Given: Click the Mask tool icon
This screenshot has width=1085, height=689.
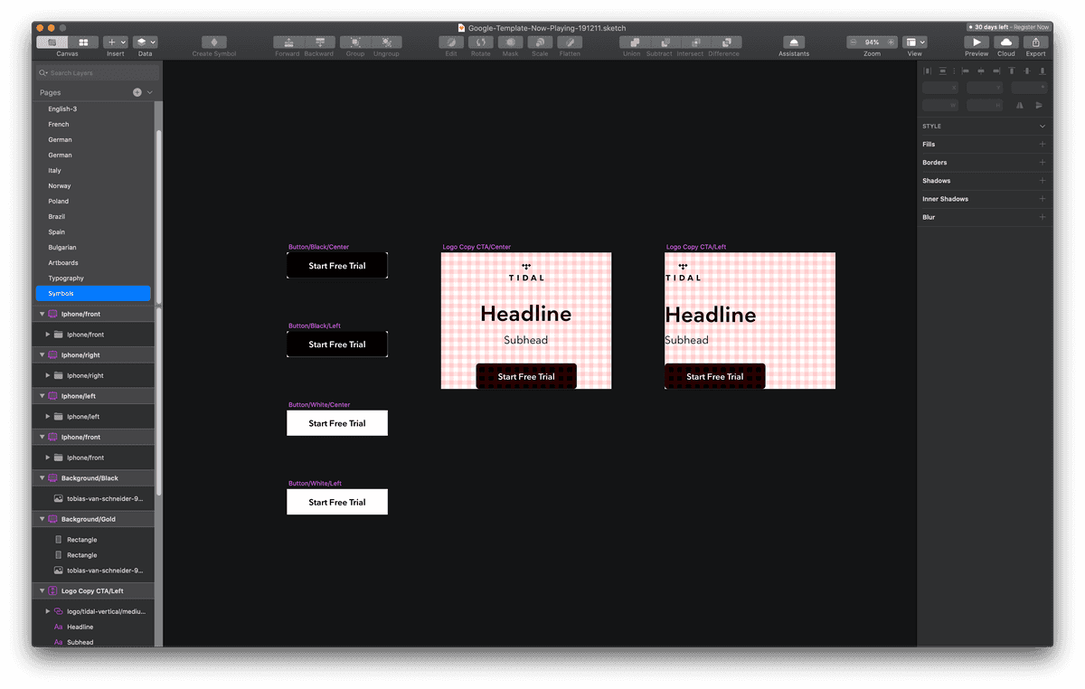Looking at the screenshot, I should (511, 42).
